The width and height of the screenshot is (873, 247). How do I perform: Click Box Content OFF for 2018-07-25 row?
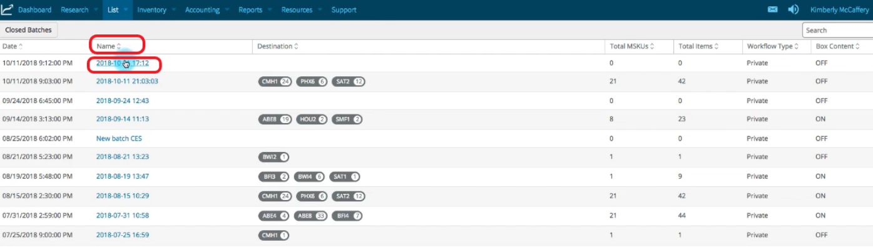tap(822, 236)
